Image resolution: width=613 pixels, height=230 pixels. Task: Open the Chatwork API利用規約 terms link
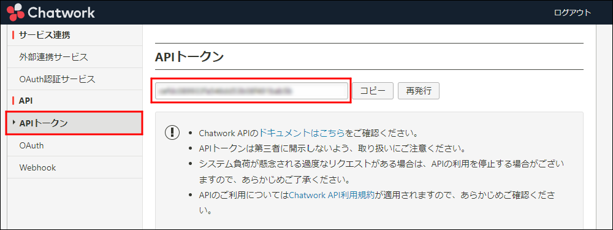[x=332, y=194]
